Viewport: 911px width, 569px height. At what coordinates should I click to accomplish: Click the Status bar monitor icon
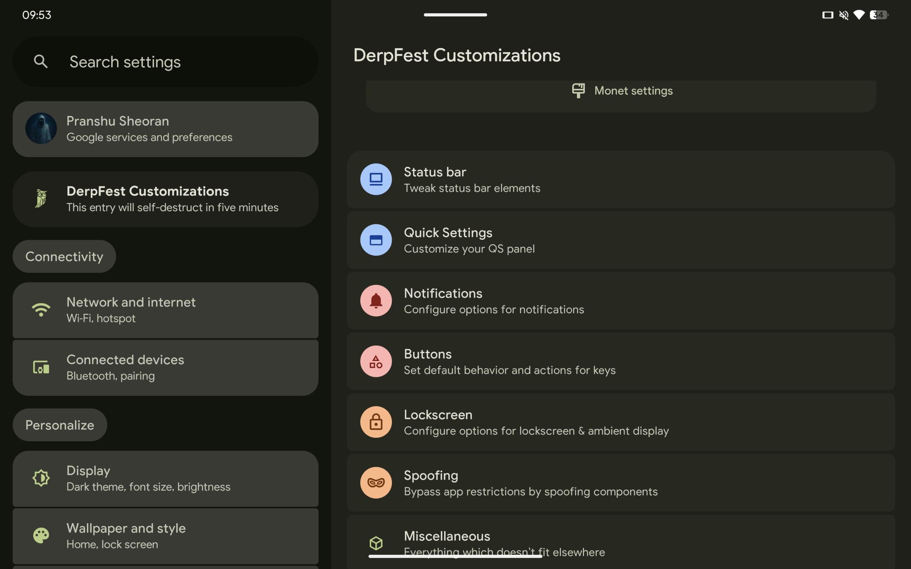point(376,179)
